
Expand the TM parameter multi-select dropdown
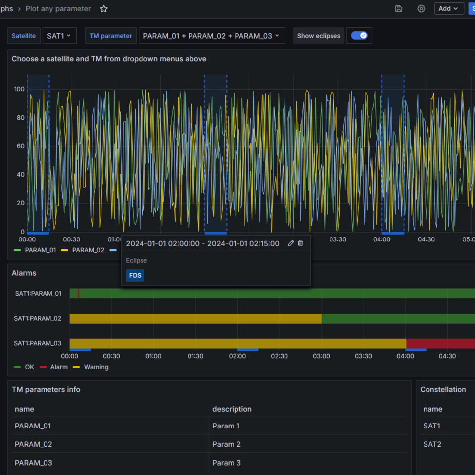point(211,36)
